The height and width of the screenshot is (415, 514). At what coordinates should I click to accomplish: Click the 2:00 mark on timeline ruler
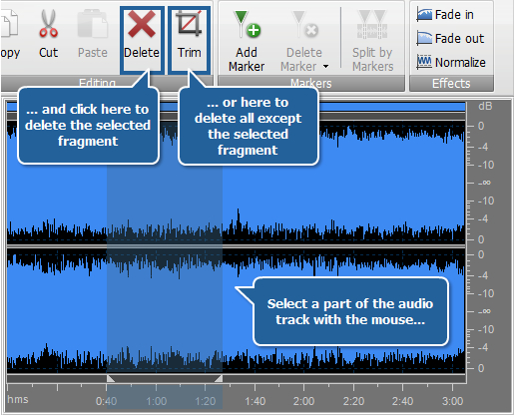[x=303, y=401]
